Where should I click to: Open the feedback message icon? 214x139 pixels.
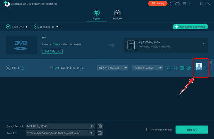[x=177, y=4]
